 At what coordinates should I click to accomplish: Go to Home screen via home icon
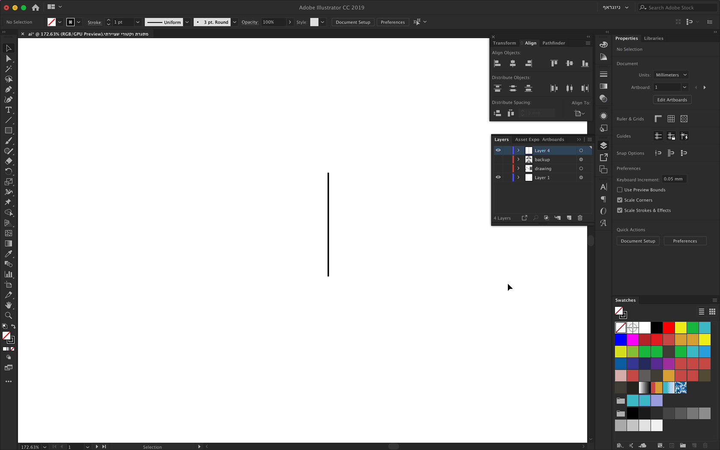36,7
